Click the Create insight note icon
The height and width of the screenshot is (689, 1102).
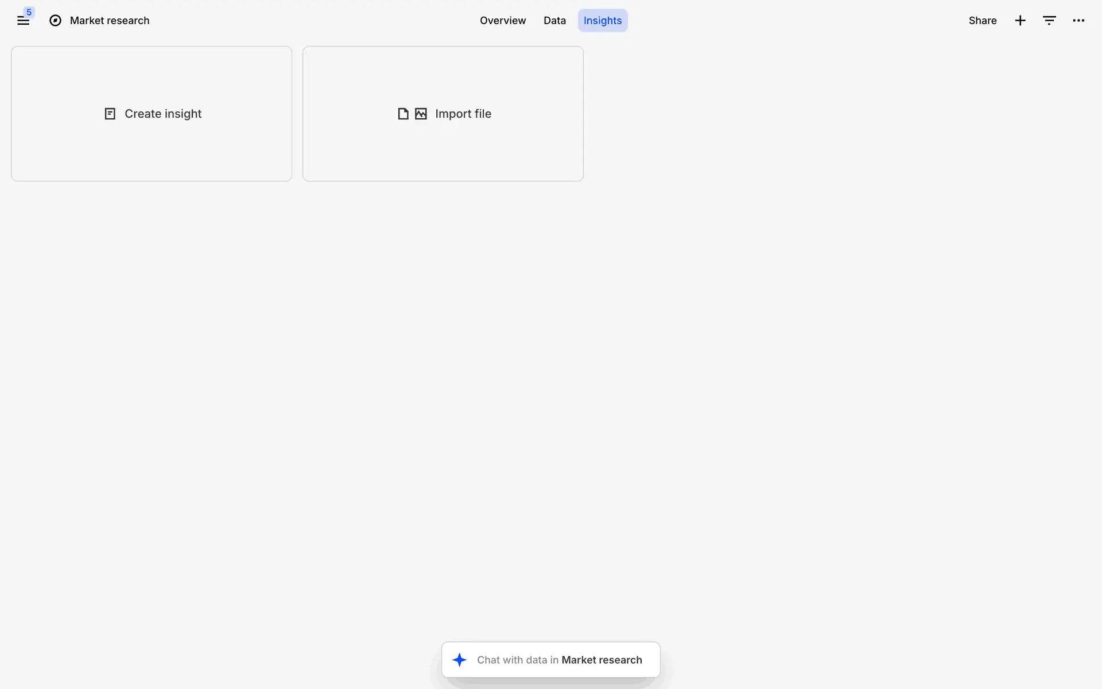(110, 114)
